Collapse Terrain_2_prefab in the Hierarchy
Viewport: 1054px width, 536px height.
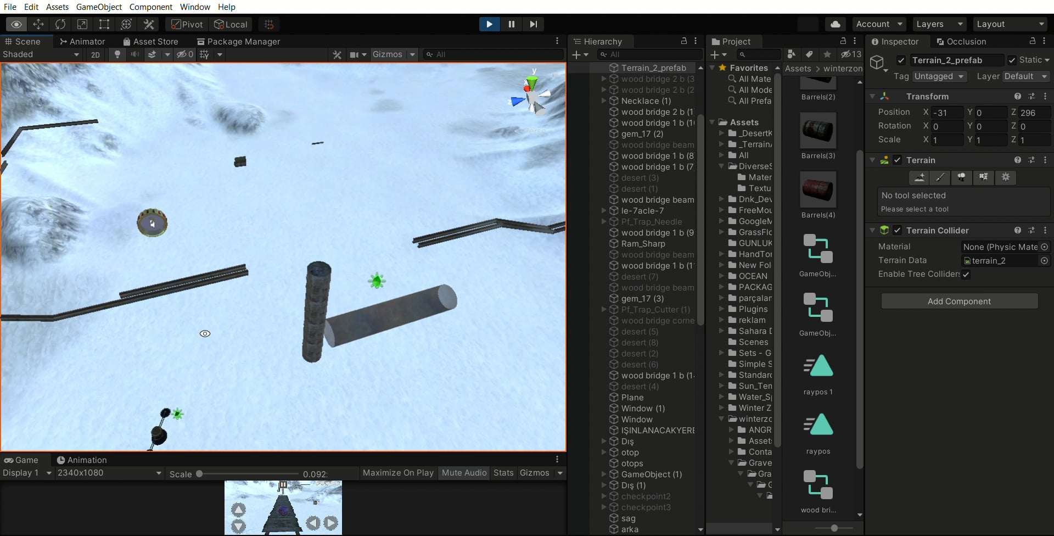pos(604,68)
